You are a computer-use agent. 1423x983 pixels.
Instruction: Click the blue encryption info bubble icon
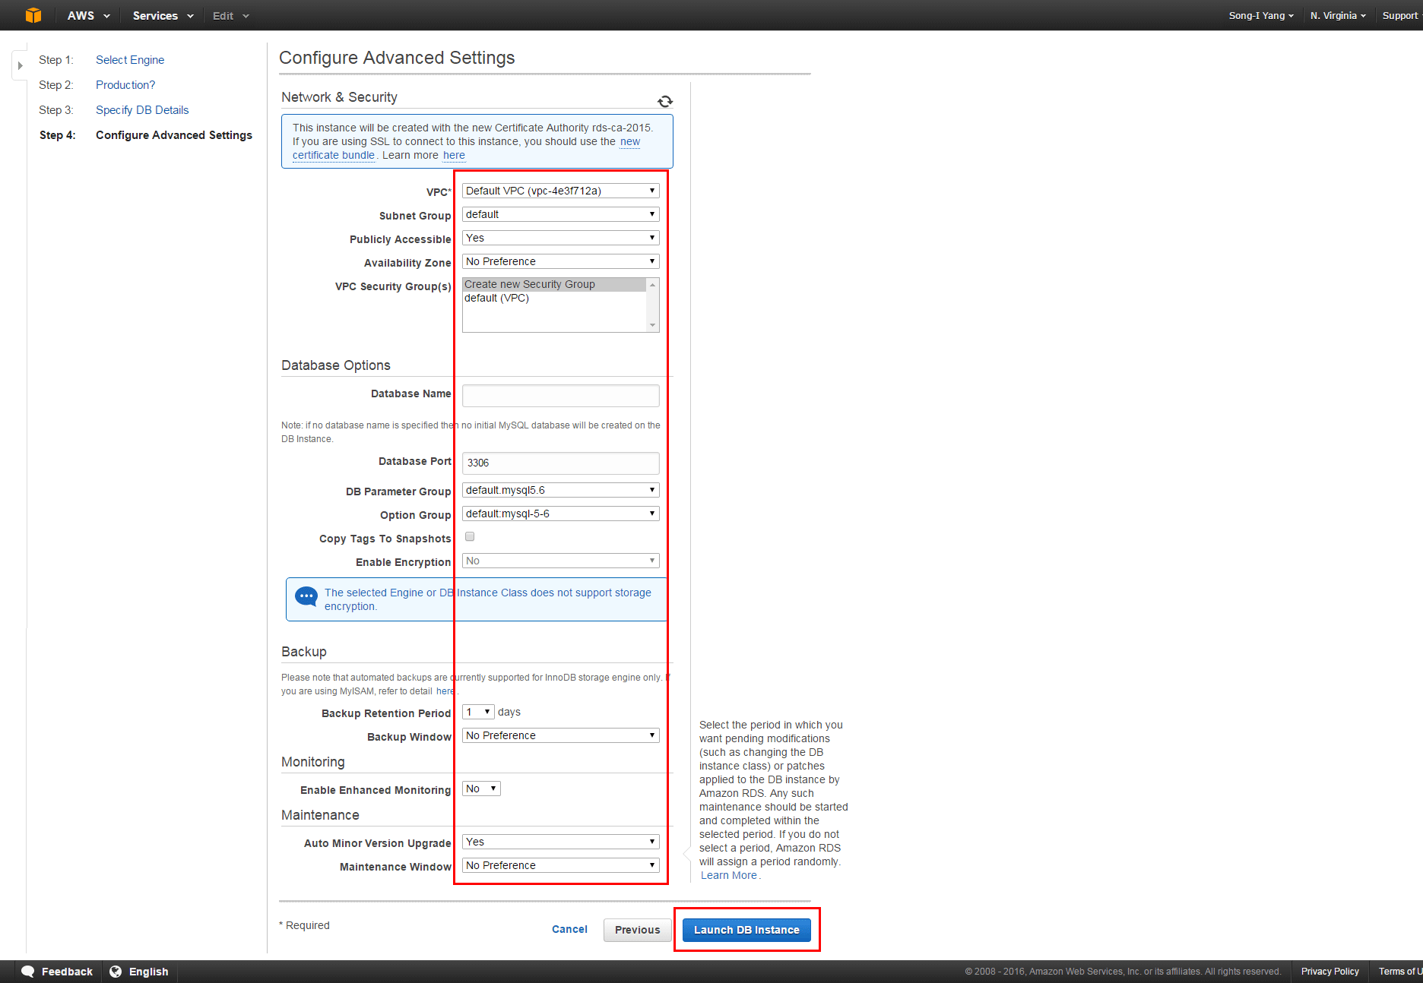[x=306, y=597]
